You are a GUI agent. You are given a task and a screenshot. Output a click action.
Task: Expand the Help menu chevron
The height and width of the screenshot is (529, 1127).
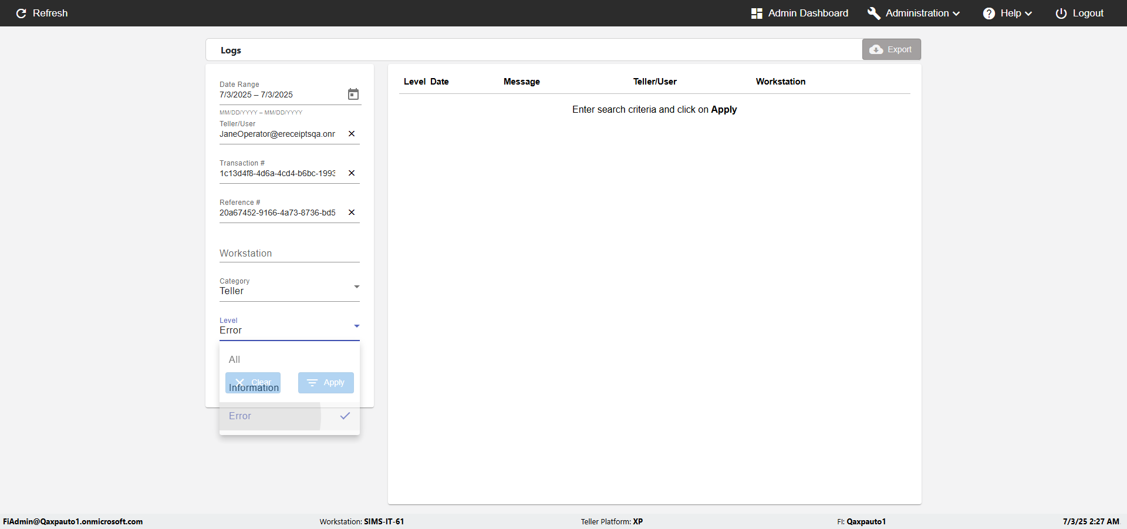pyautogui.click(x=1028, y=14)
